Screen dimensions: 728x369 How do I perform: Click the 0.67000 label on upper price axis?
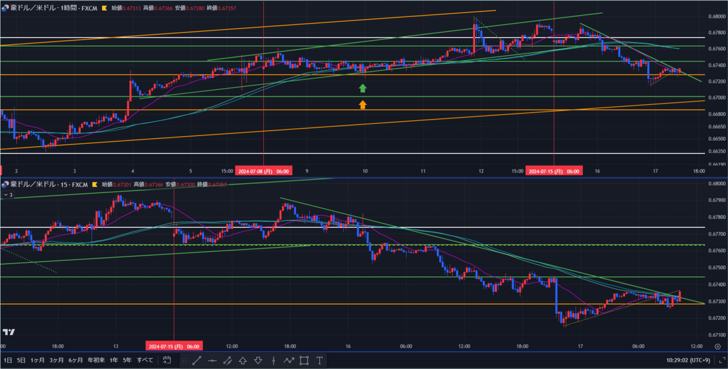point(716,97)
